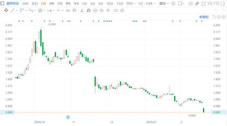The height and width of the screenshot is (126, 227).
Task: Toggle left sidebar panel
Action: pos(2,4)
